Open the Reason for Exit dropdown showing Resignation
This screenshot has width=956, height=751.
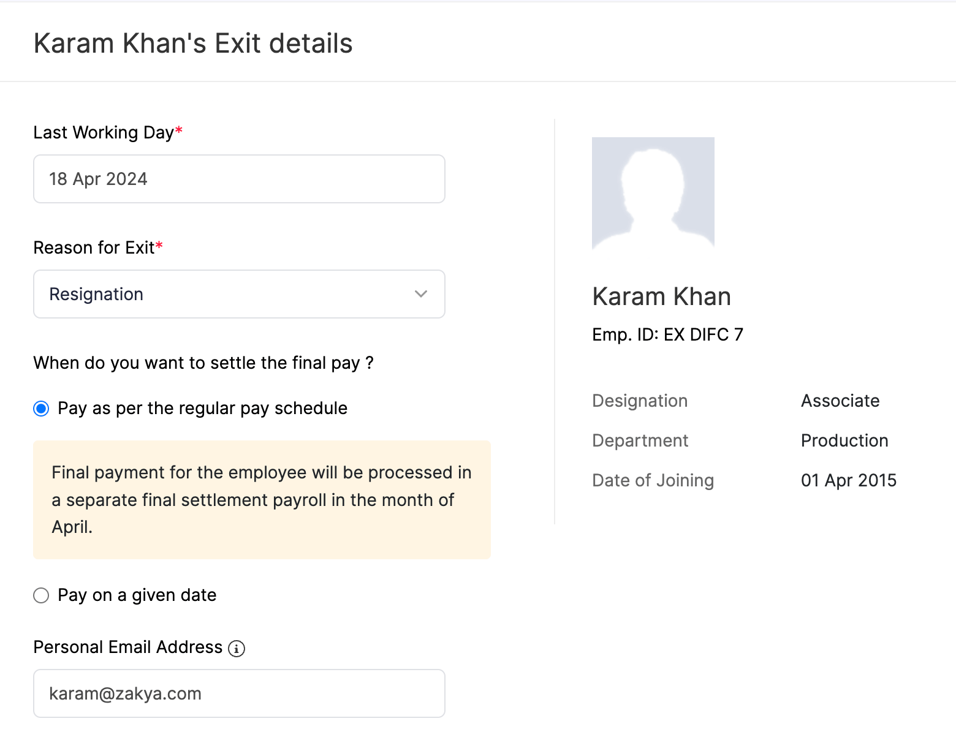[239, 294]
